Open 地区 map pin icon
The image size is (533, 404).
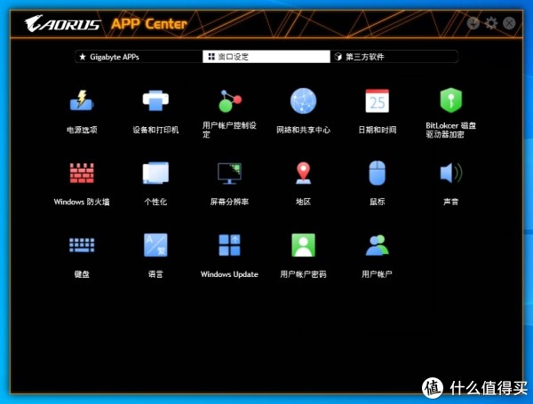coord(303,173)
